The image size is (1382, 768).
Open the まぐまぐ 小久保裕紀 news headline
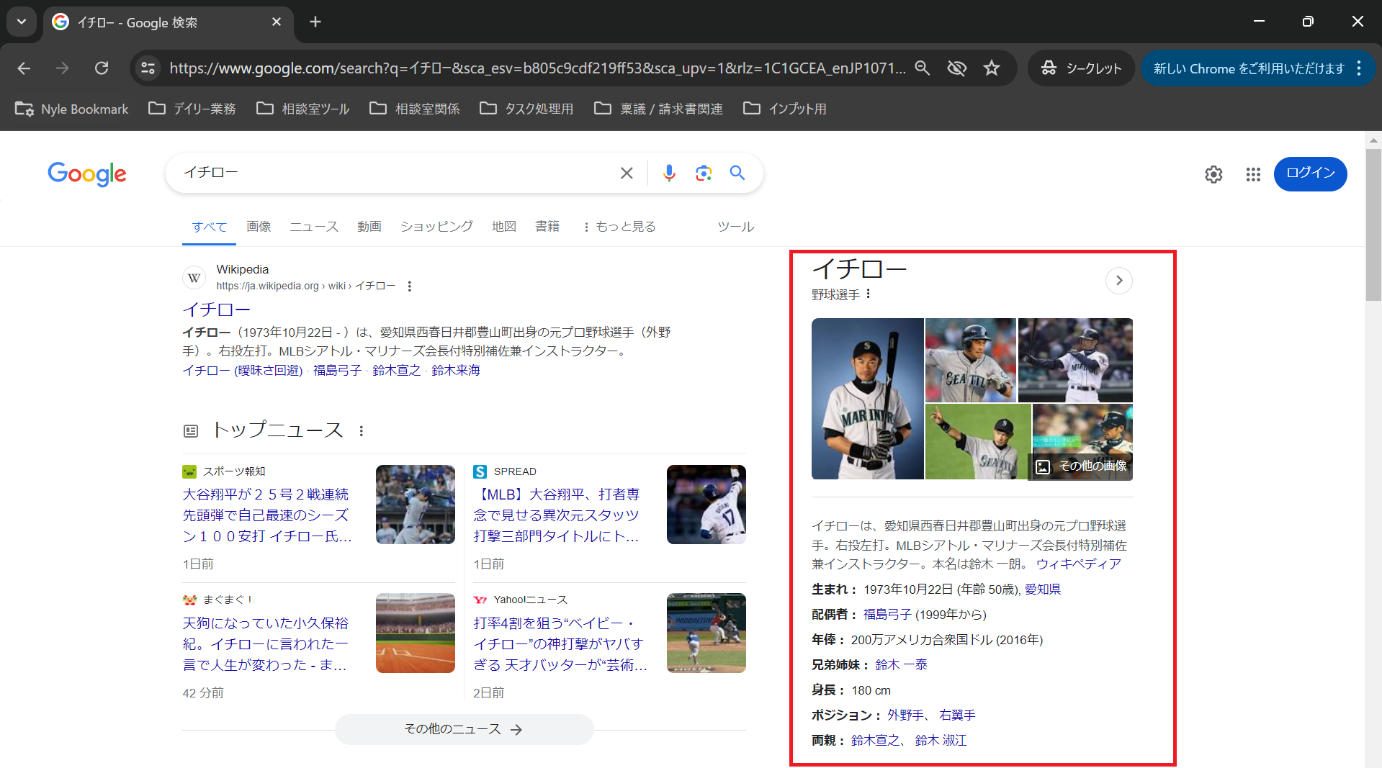[x=266, y=644]
